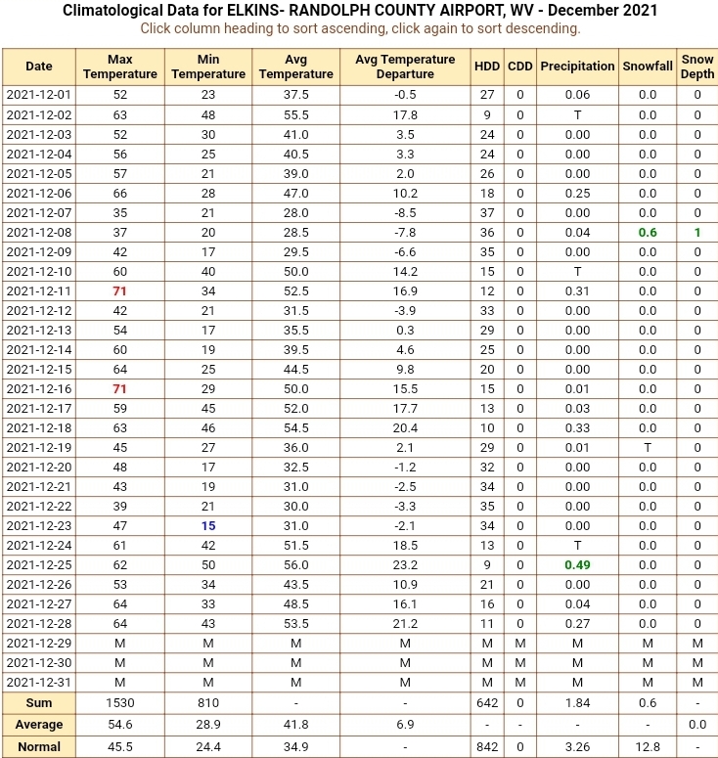
Task: Click HDD value 9 on 2021-12-02
Action: pyautogui.click(x=487, y=115)
